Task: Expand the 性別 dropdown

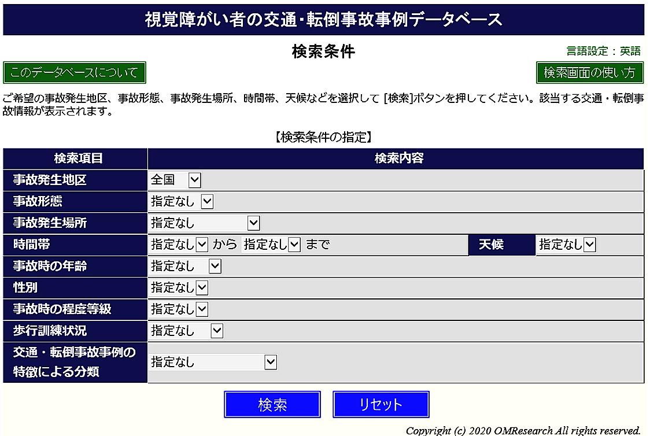Action: tap(179, 287)
